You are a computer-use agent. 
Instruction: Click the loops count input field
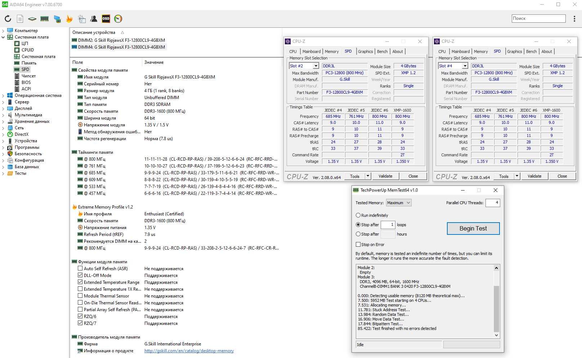tap(388, 225)
